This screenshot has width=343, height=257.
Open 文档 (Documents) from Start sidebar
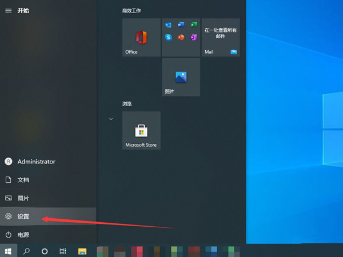(23, 180)
